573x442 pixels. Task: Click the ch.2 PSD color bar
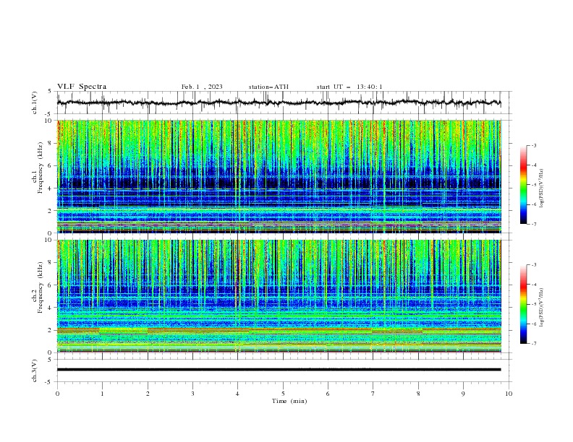(x=524, y=304)
